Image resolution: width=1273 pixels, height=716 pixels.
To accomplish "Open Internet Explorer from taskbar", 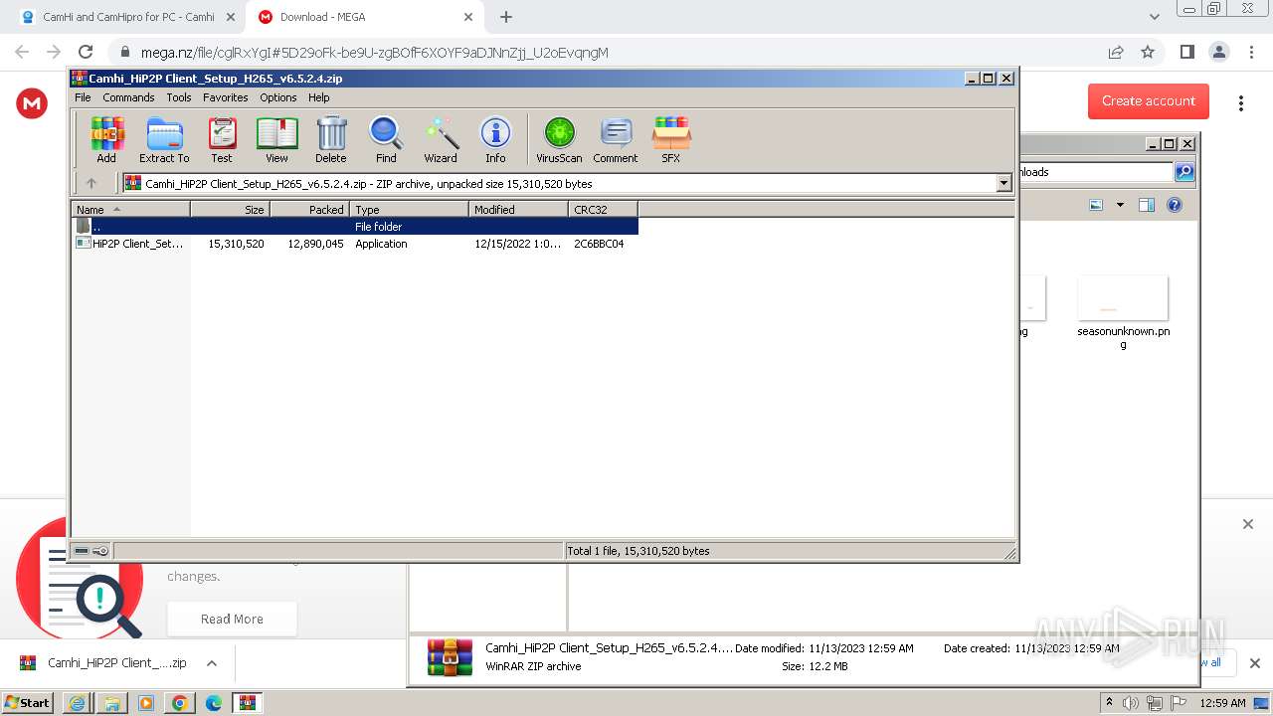I will [x=78, y=702].
